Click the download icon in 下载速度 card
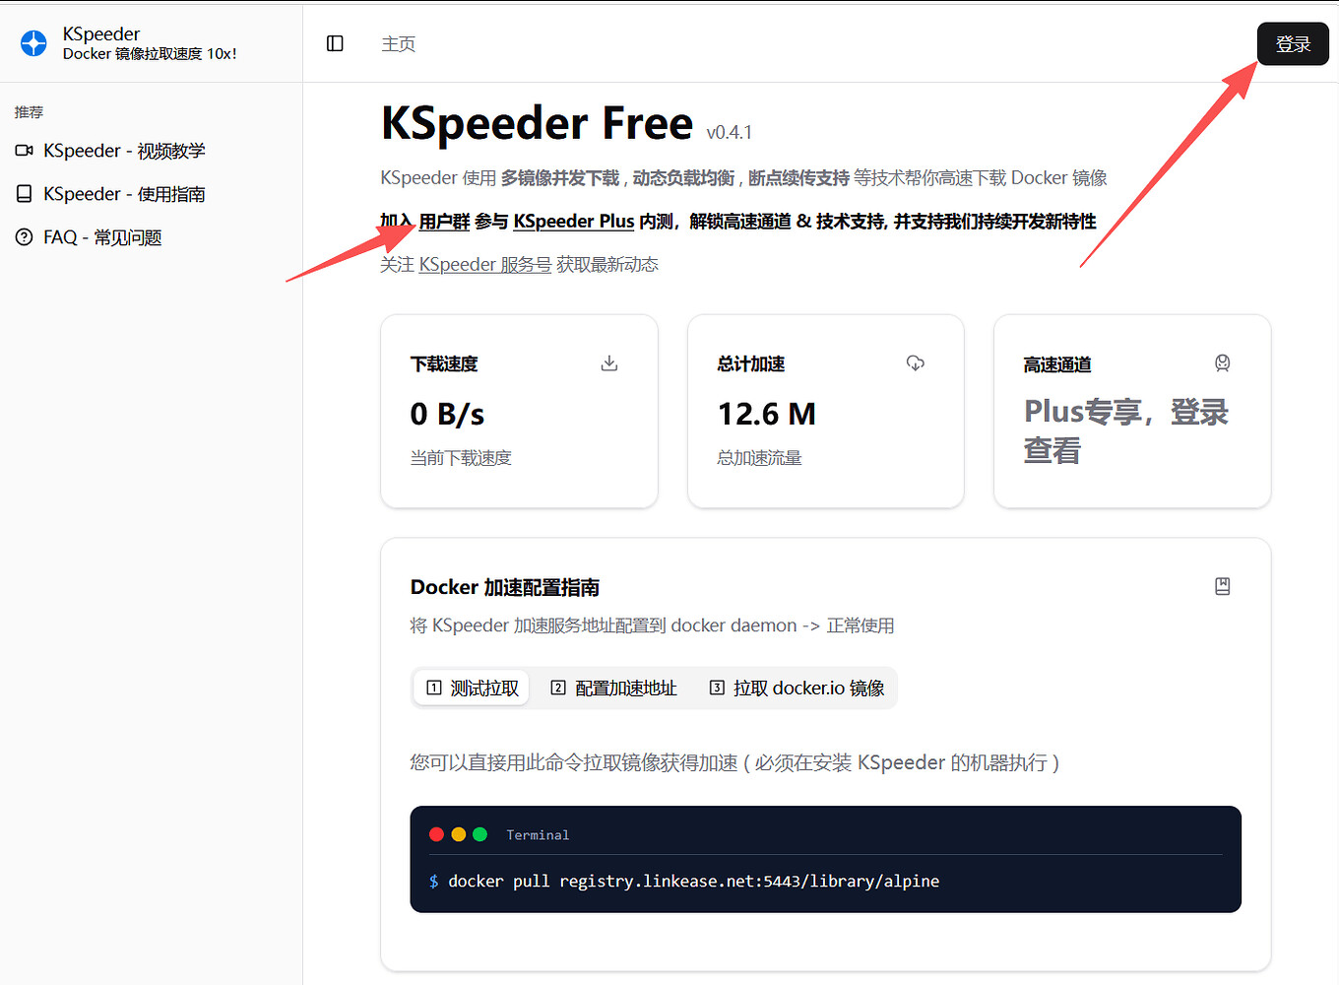The width and height of the screenshot is (1339, 985). point(609,363)
